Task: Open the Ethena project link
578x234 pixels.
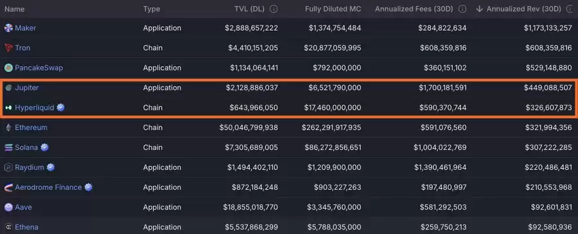Action: (26, 227)
